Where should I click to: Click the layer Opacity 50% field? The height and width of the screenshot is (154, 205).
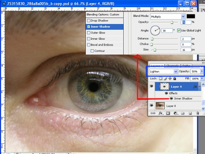195,72
